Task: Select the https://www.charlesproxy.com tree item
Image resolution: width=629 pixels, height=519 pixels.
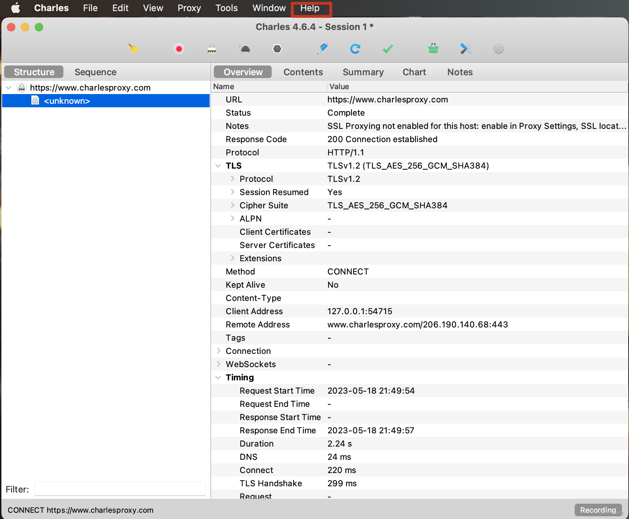Action: 90,87
